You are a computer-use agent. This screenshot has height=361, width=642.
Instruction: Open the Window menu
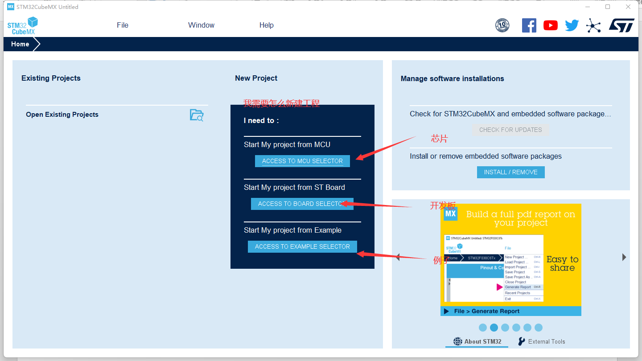pyautogui.click(x=201, y=25)
